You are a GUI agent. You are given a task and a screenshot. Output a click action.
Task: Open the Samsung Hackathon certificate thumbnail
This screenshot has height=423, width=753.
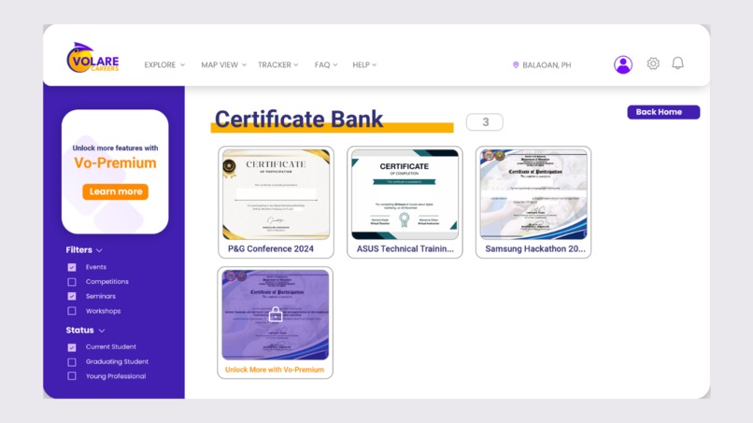click(533, 194)
